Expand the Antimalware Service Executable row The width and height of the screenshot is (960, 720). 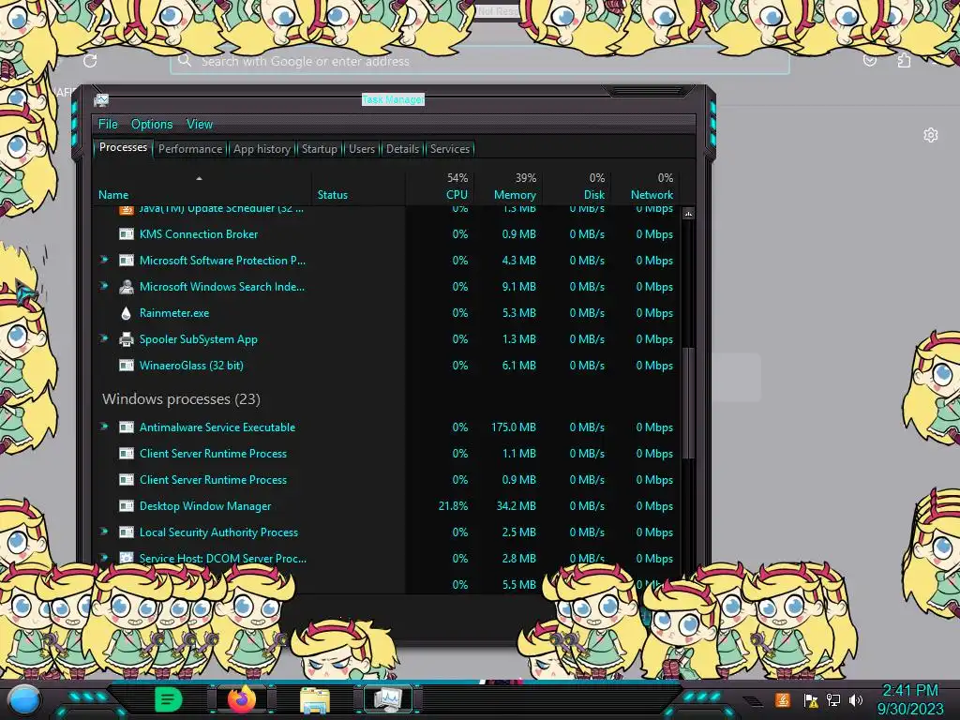[104, 427]
